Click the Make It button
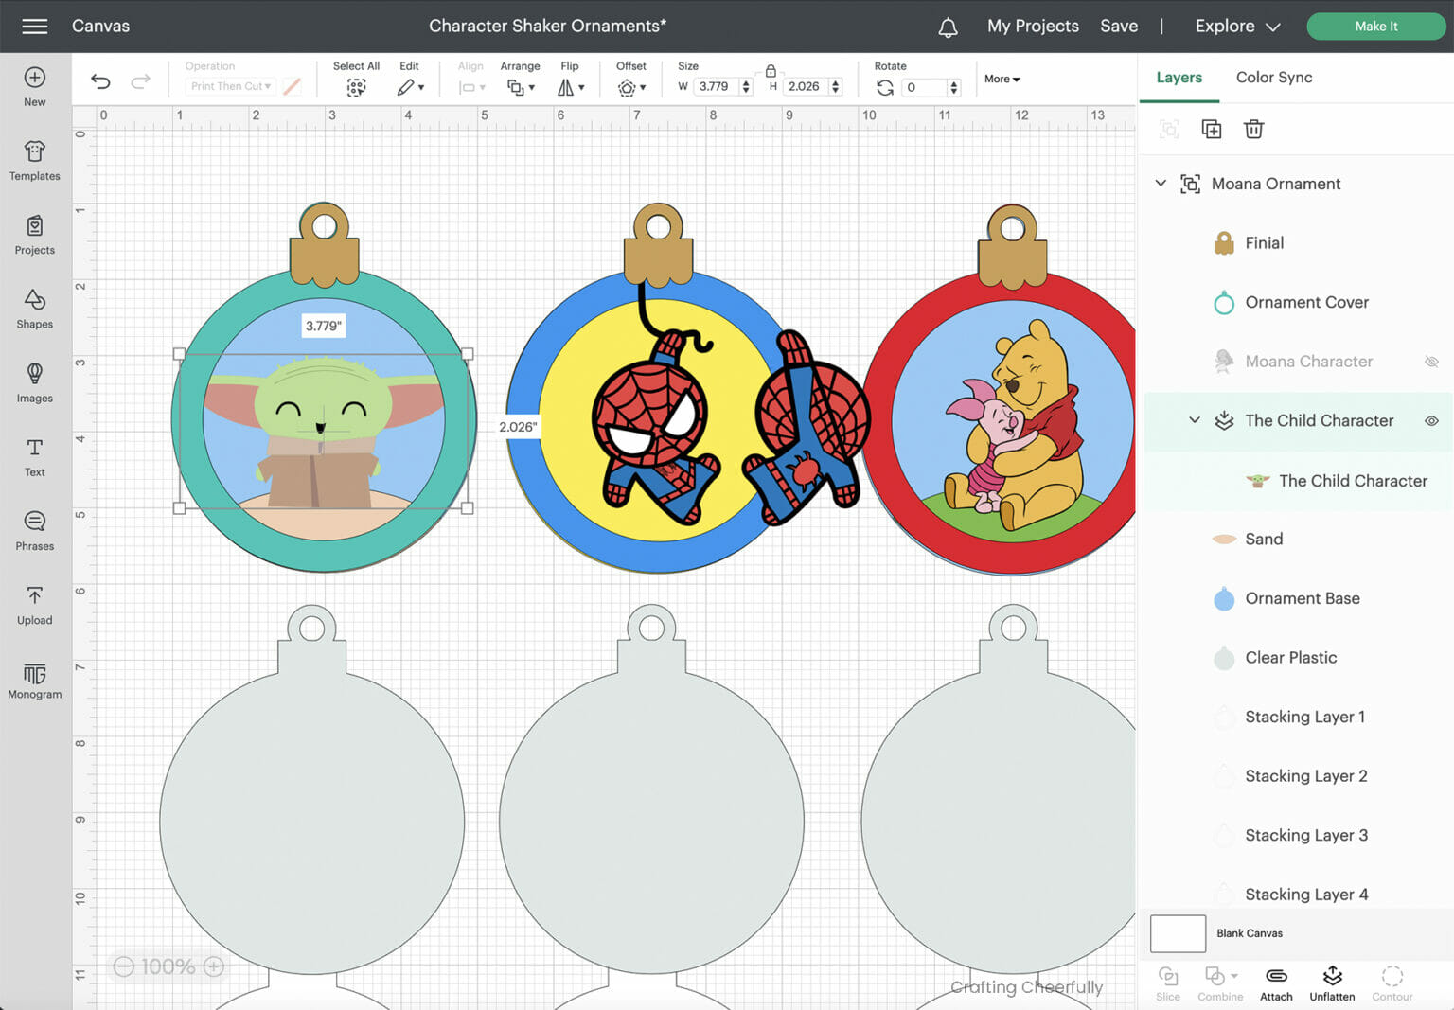 pos(1376,26)
